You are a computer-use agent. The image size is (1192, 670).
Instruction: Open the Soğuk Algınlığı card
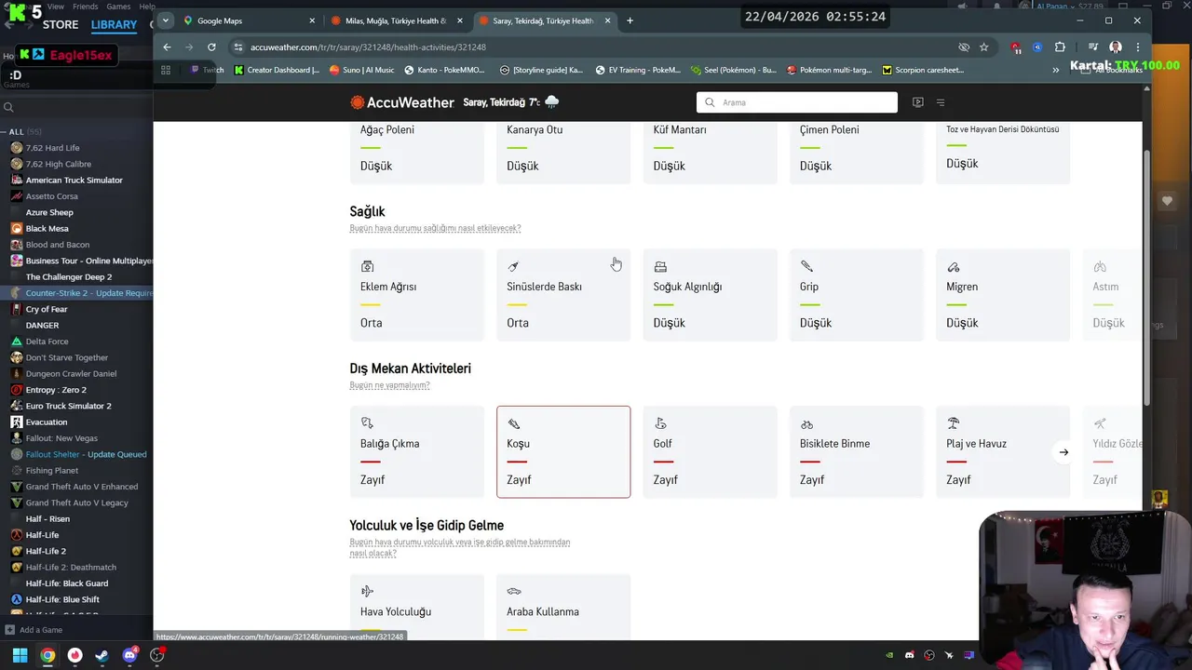(x=710, y=295)
